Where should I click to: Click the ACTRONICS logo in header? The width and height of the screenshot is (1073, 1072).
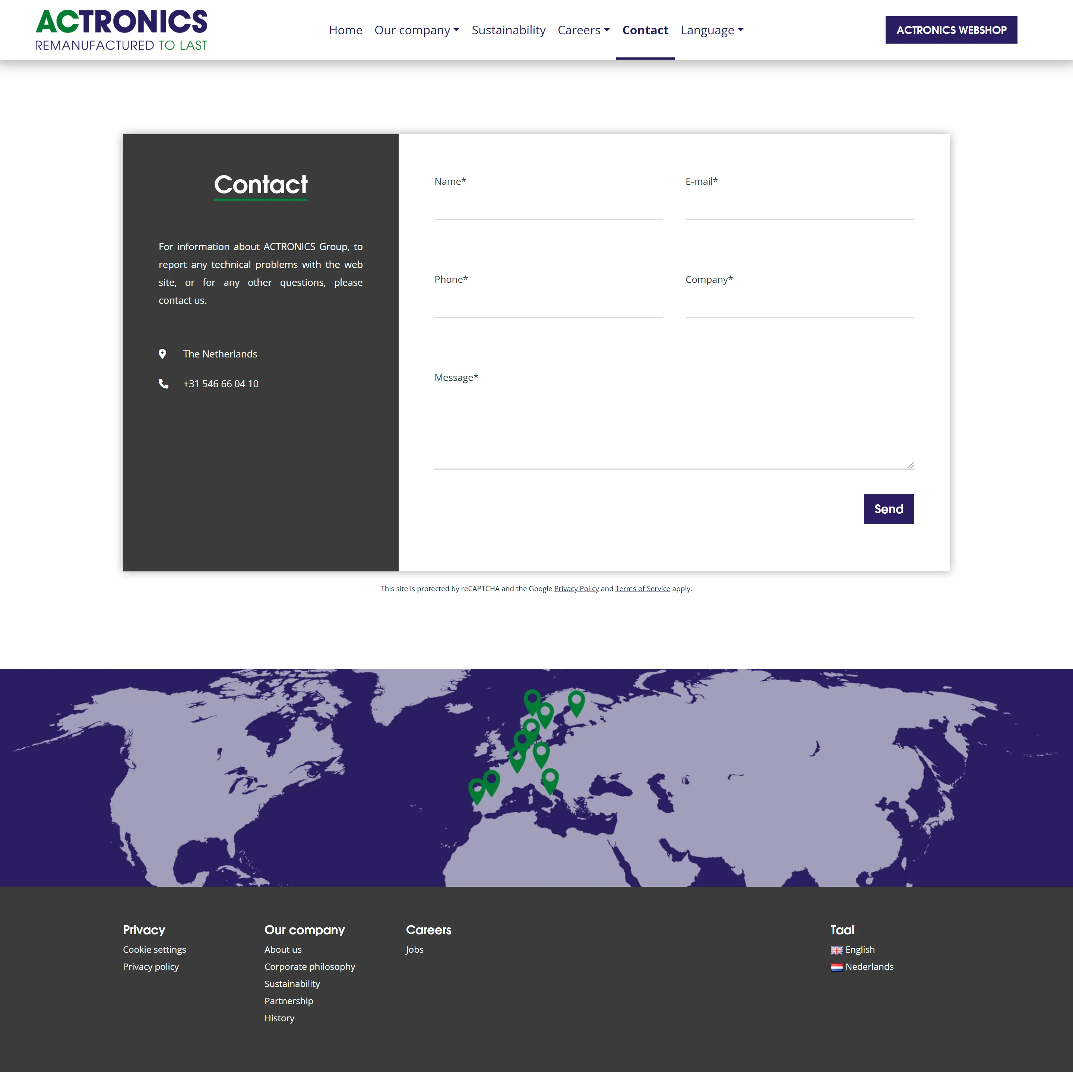(121, 30)
